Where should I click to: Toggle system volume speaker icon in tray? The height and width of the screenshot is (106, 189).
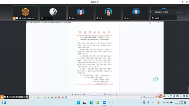167,102
